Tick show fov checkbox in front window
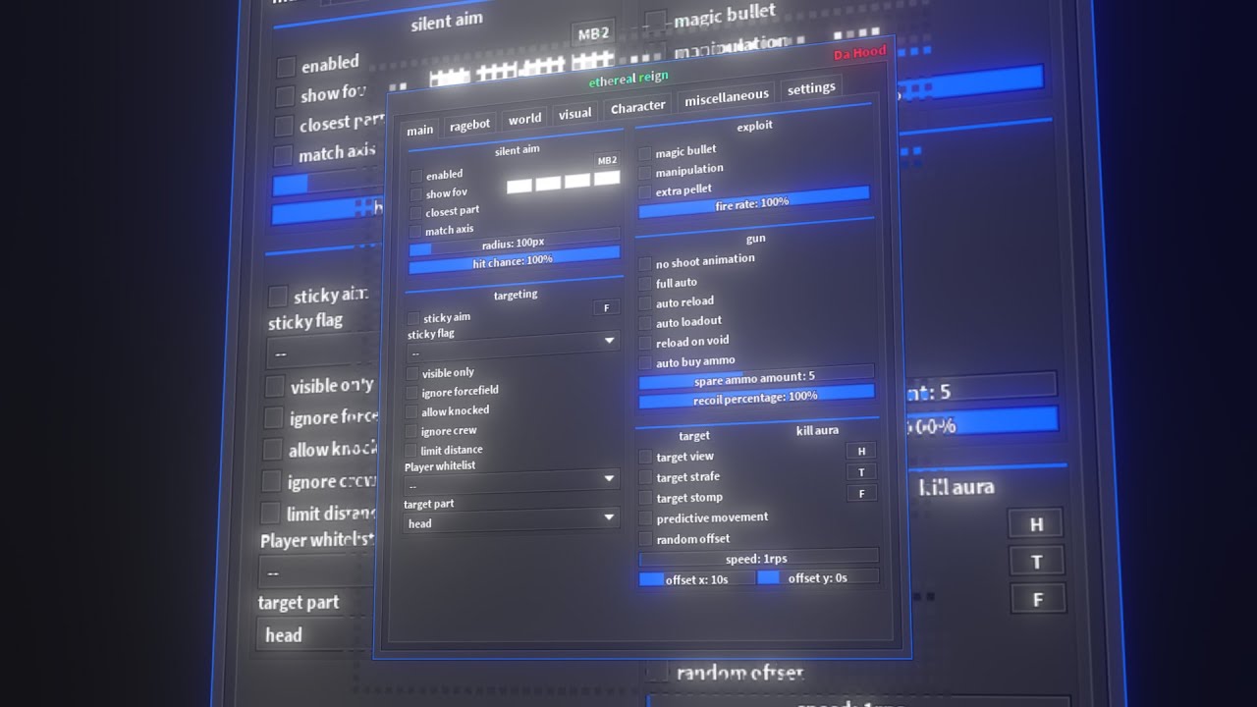This screenshot has height=707, width=1257. coord(416,194)
